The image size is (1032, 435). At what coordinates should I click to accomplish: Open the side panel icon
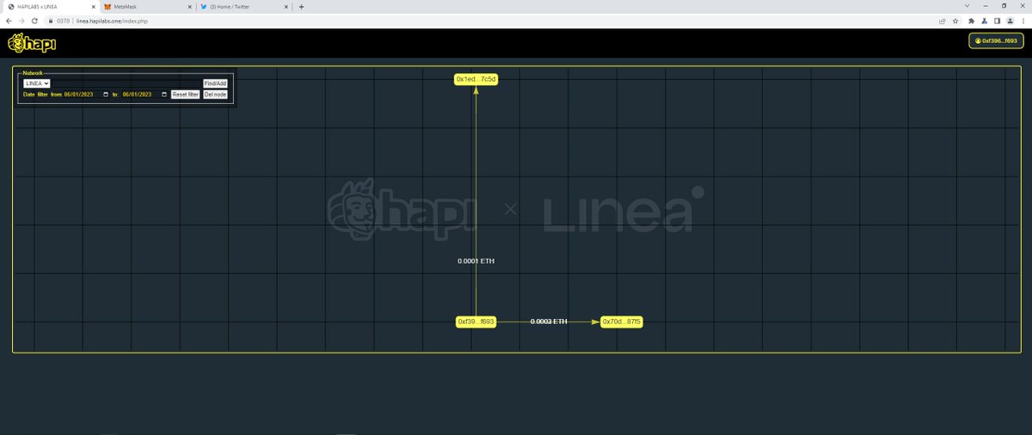tap(997, 21)
